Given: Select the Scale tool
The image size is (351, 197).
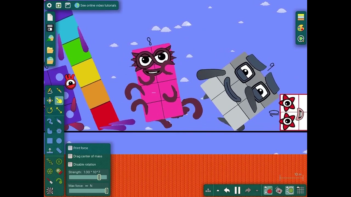Looking at the screenshot, I should [x=59, y=110].
